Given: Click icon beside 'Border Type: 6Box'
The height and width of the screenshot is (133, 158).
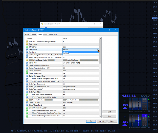Looking at the screenshot, I should 27,92.
